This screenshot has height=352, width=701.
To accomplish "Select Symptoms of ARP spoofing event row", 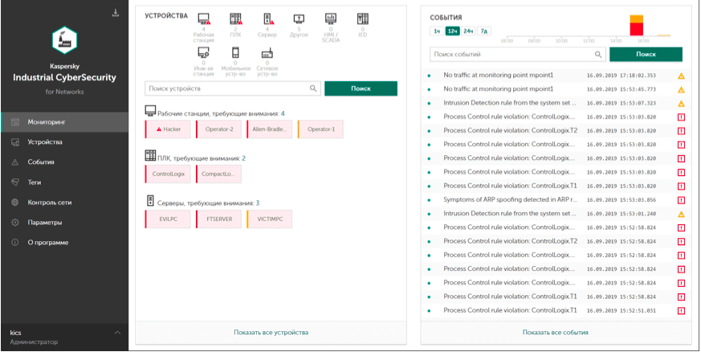I will (556, 200).
